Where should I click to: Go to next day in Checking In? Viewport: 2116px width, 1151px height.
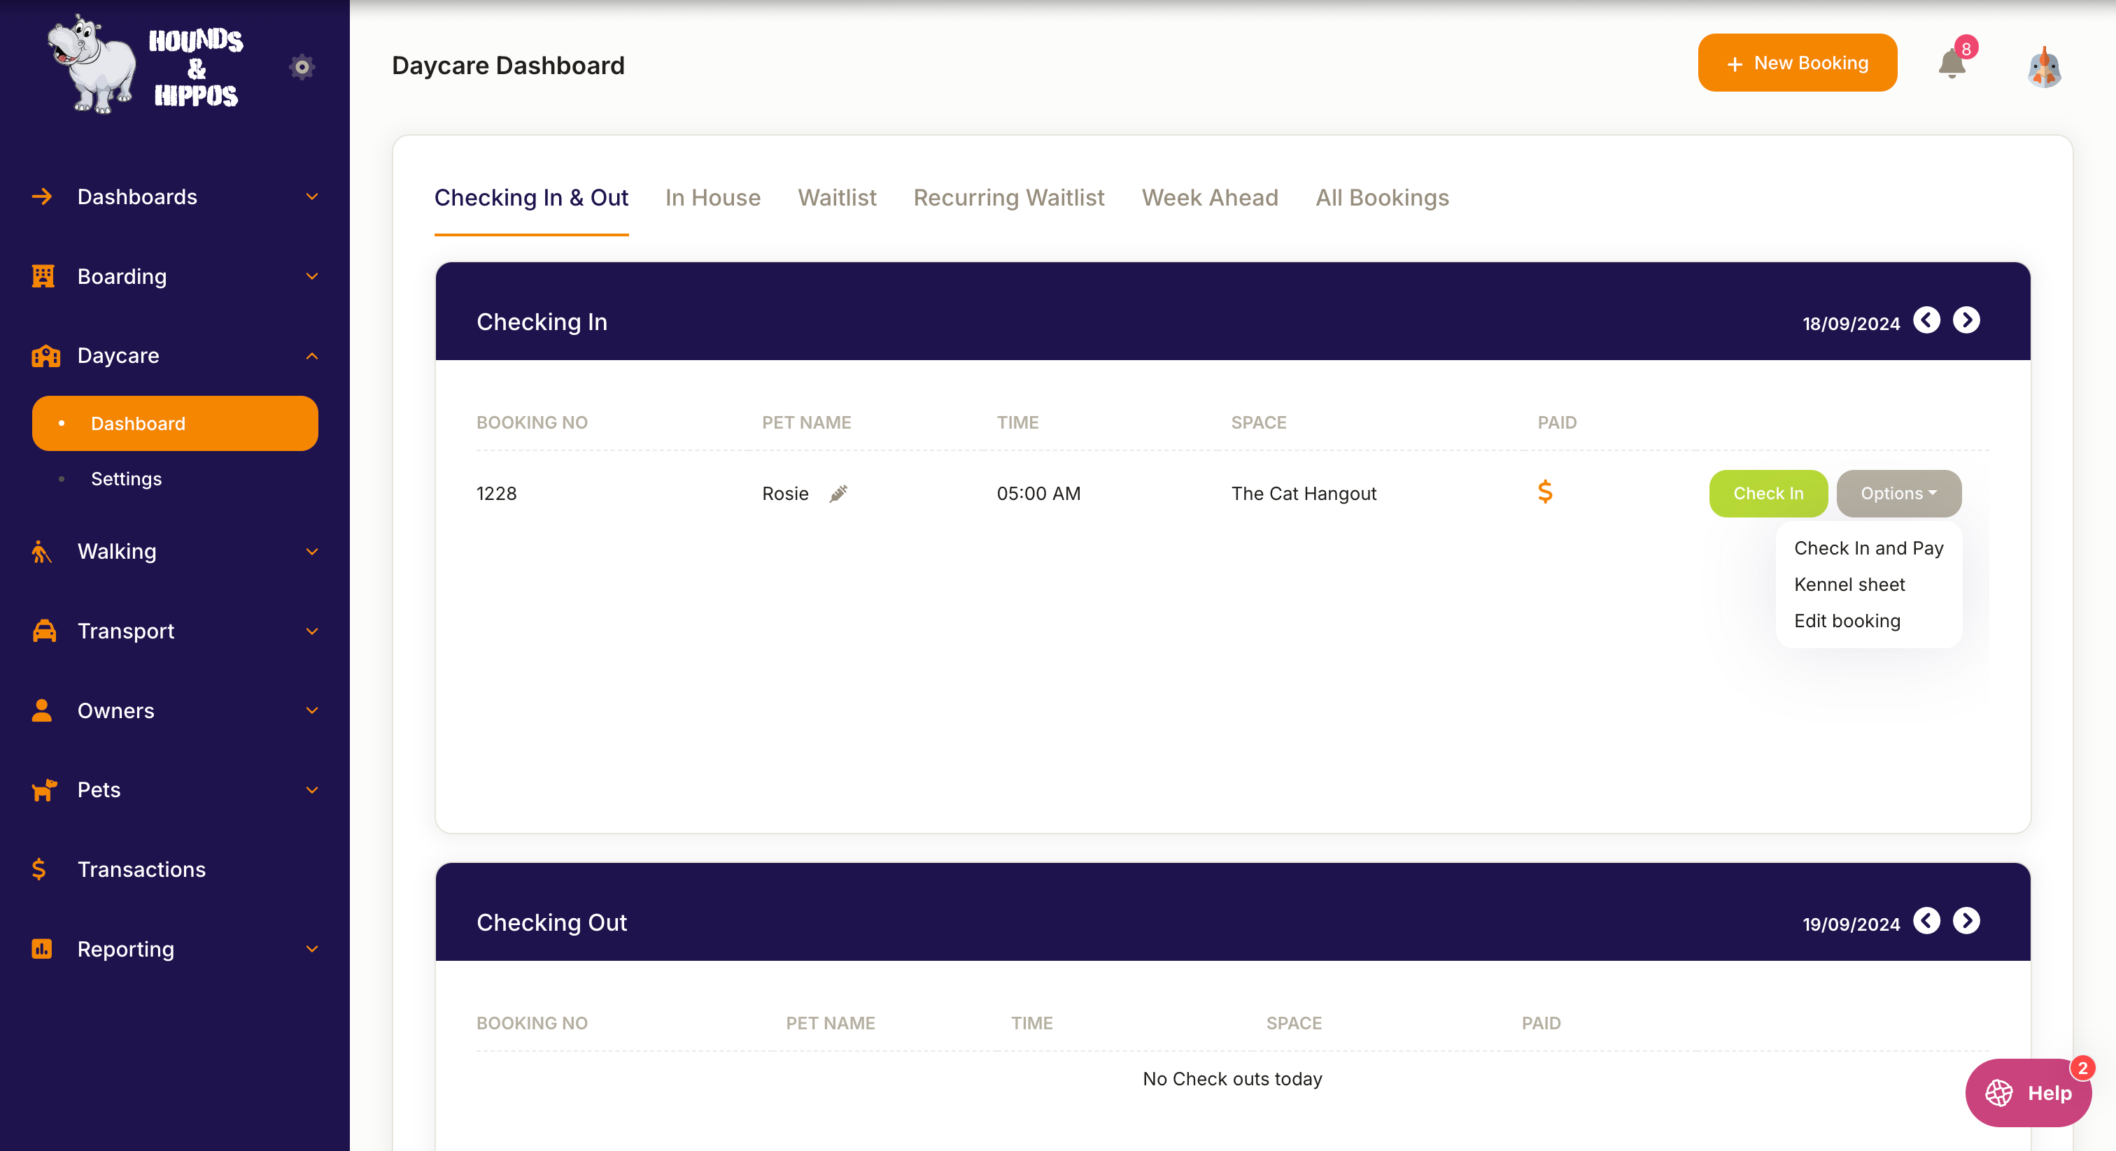click(x=1966, y=320)
